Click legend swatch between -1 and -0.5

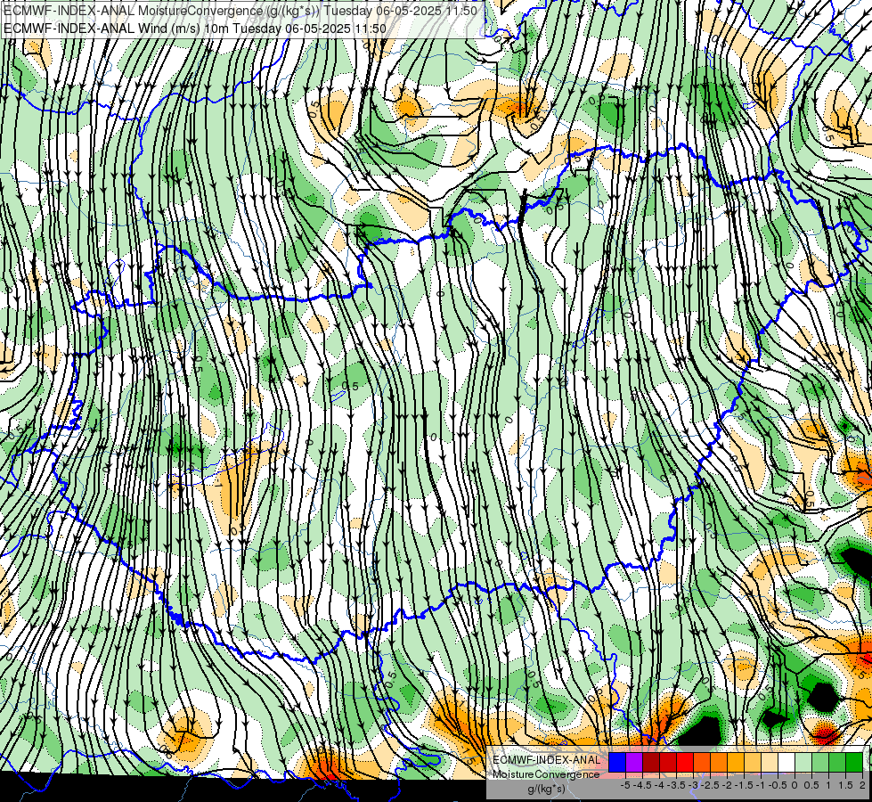tap(770, 763)
